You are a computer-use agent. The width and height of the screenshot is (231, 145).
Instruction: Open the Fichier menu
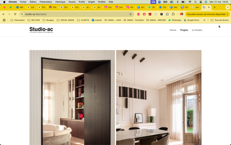pos(23,2)
